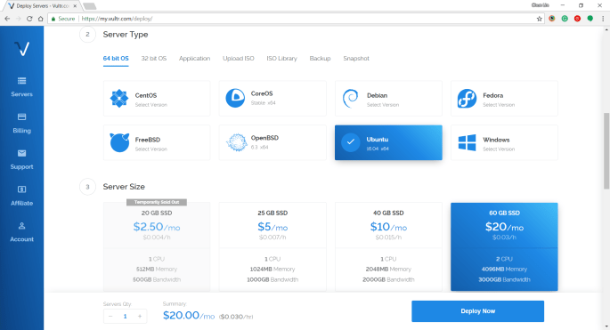The image size is (610, 330).
Task: Close the Deploy Servers tab
Action: pyautogui.click(x=75, y=6)
